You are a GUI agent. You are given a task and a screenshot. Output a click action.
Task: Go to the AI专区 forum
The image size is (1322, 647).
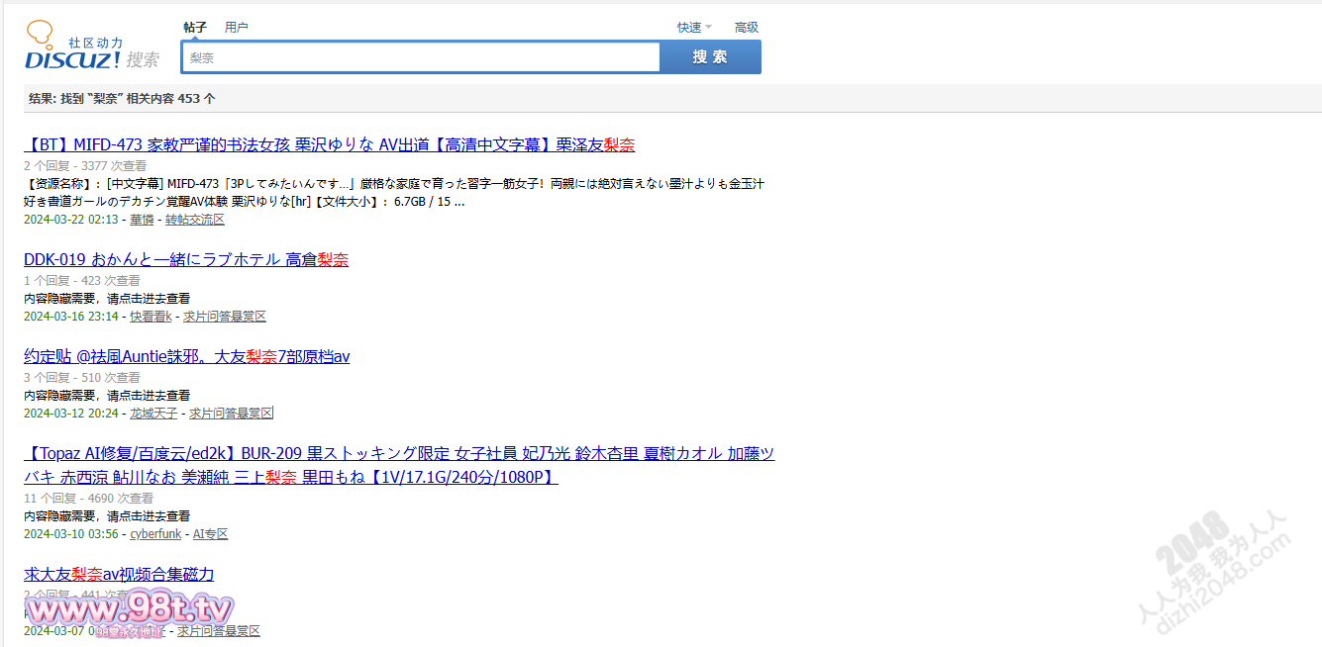coord(210,534)
